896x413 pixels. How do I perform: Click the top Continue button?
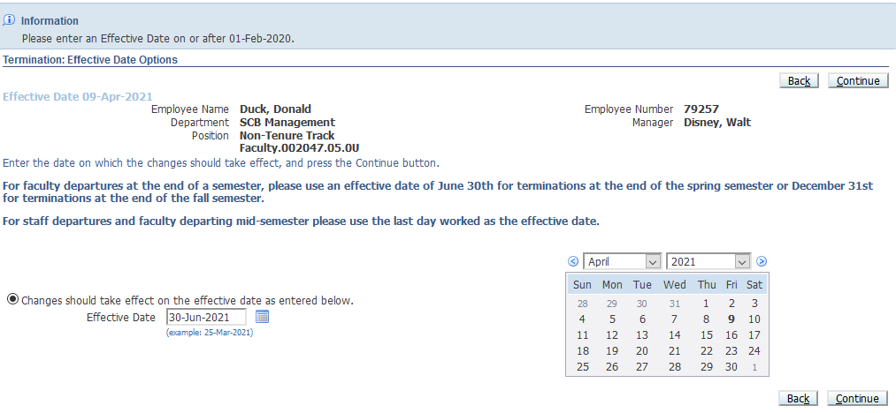tap(858, 81)
